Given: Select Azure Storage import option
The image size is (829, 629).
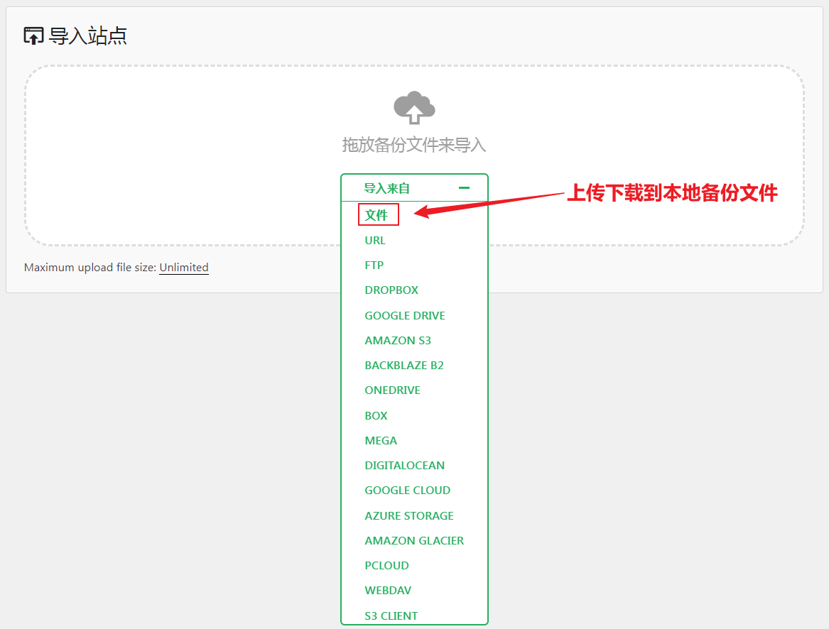Looking at the screenshot, I should point(409,515).
